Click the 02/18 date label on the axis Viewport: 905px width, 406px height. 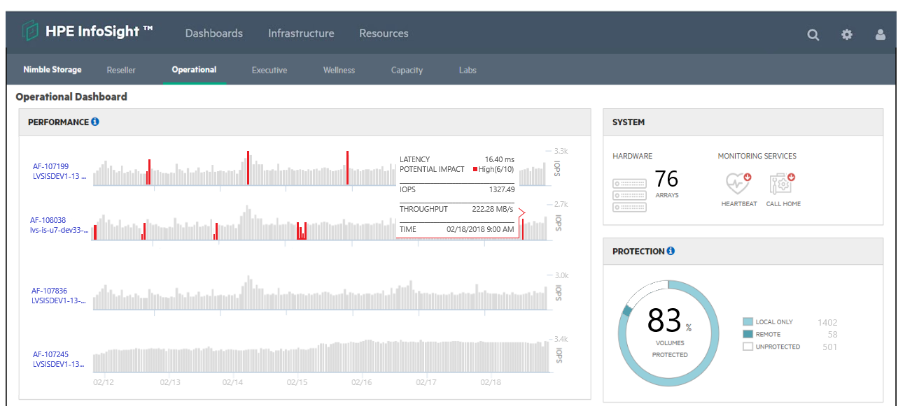491,382
